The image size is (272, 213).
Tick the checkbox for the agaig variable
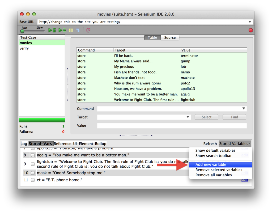click(x=33, y=155)
